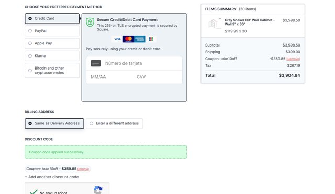Click Add another discount code
The width and height of the screenshot is (335, 194).
(x=52, y=177)
